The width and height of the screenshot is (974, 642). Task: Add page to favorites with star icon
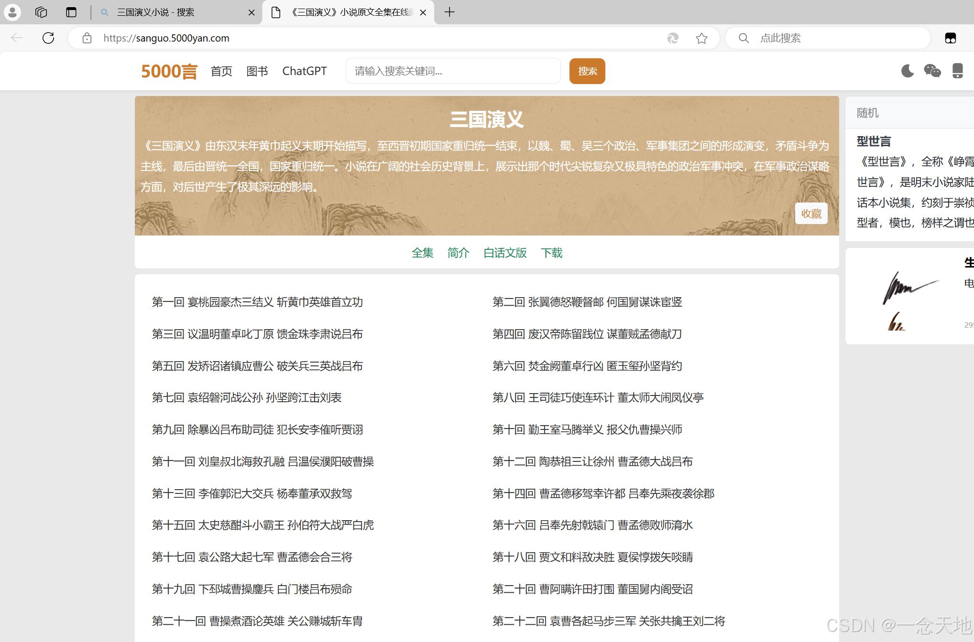(701, 38)
